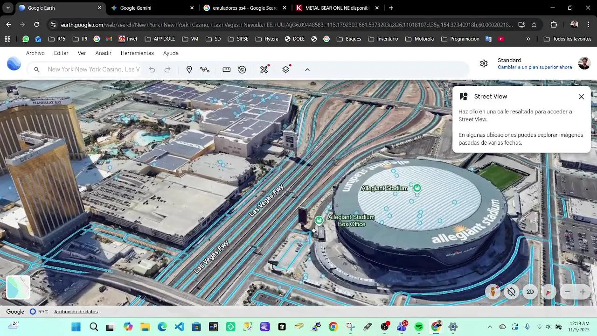Reload the page
Viewport: 597px width, 336px height.
pos(36,24)
